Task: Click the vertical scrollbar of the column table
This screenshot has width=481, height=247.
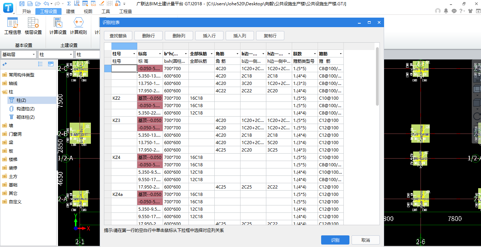Action: (x=377, y=76)
